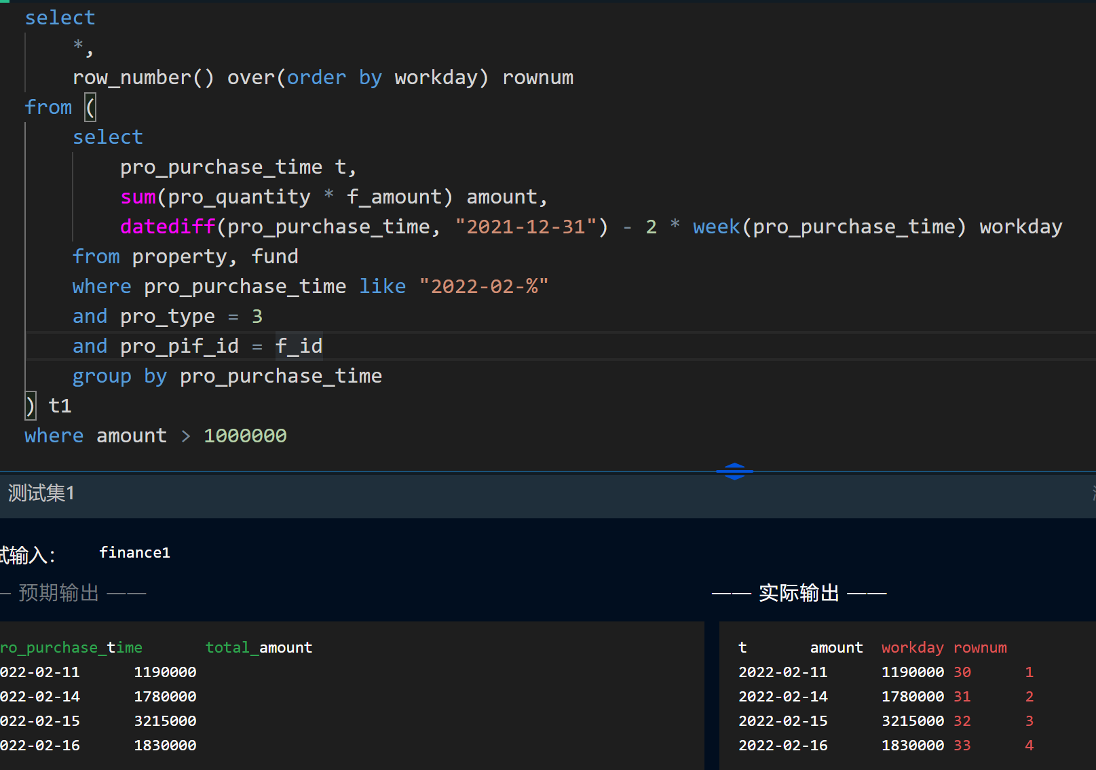1096x770 pixels.
Task: Click the clipped icon at right of test bar
Action: click(1093, 493)
